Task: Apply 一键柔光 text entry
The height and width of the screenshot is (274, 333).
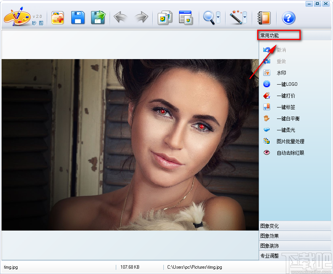Action: click(286, 130)
